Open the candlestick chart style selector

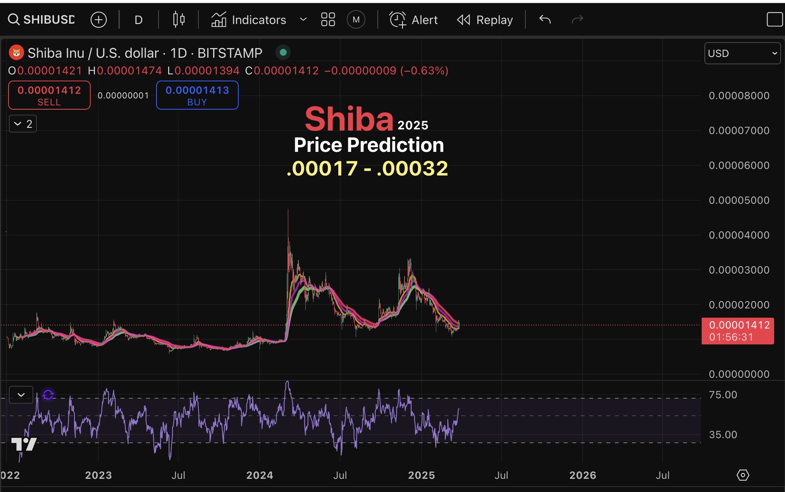pos(179,19)
